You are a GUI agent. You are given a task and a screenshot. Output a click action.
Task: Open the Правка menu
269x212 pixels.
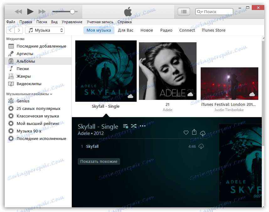[26, 22]
